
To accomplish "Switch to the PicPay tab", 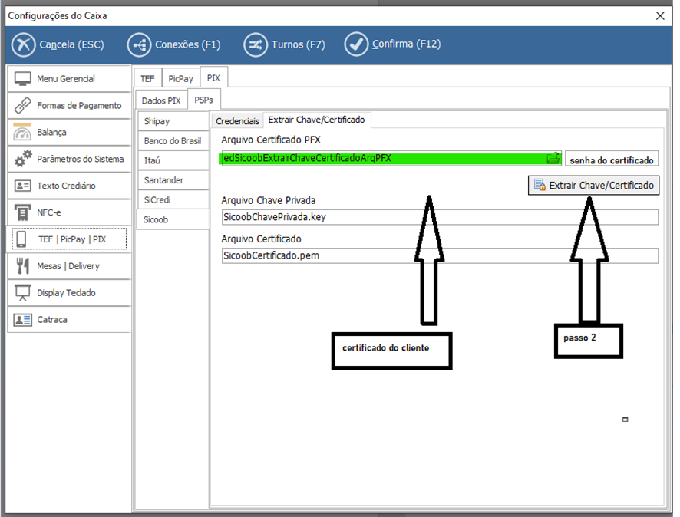I will pos(180,79).
